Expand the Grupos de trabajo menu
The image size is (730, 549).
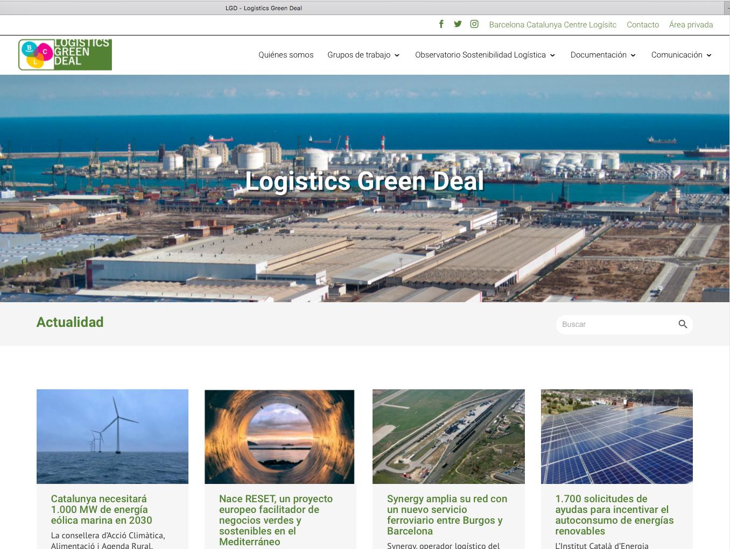(x=363, y=55)
